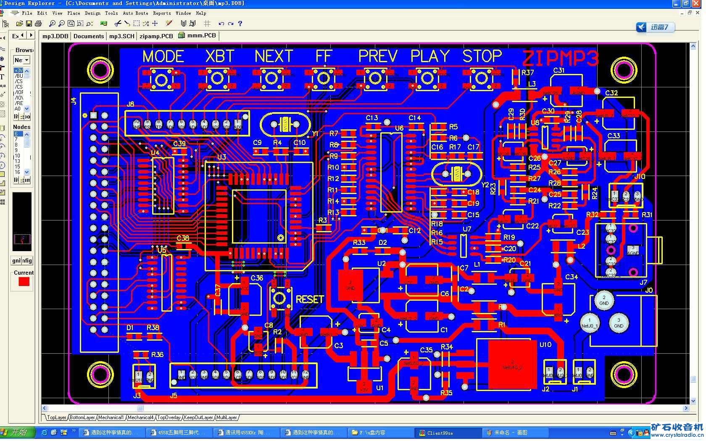This screenshot has width=706, height=441.
Task: Select the place text string T tool
Action: point(2,77)
